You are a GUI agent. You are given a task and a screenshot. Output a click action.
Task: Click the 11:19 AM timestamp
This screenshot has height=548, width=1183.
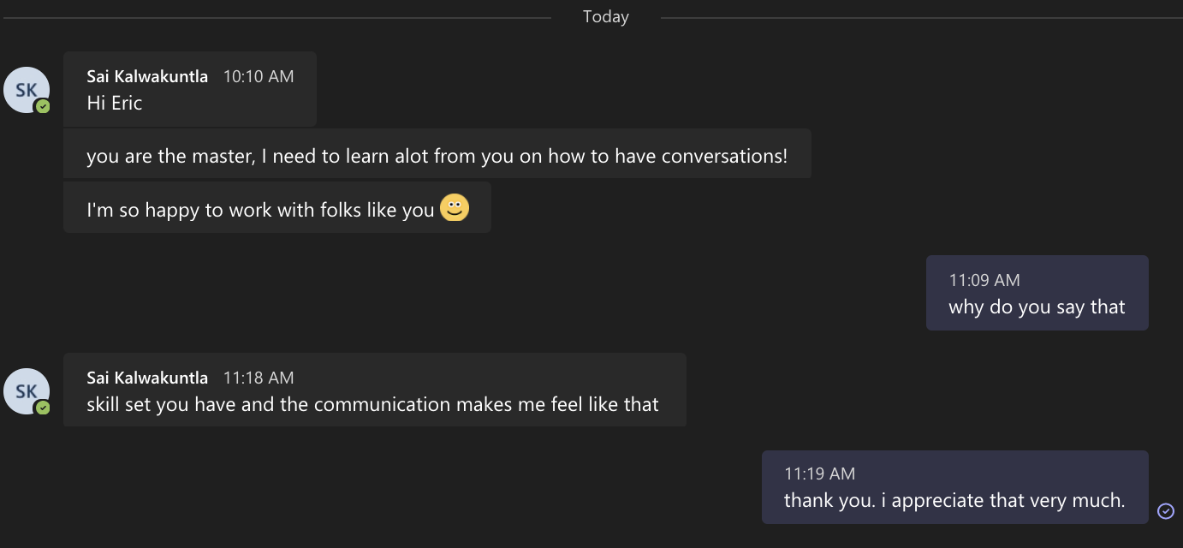(819, 474)
